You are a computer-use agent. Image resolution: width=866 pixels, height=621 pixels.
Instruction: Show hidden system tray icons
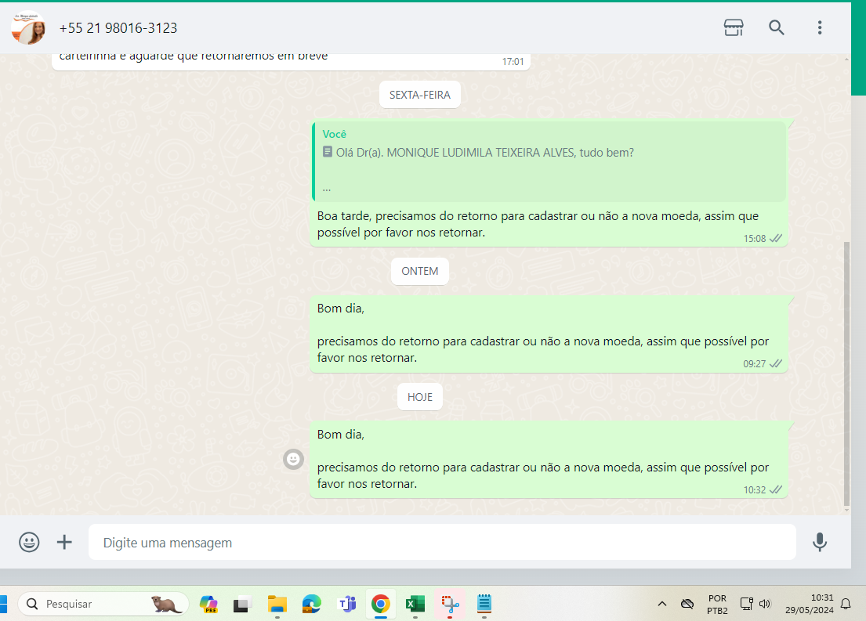pos(661,604)
